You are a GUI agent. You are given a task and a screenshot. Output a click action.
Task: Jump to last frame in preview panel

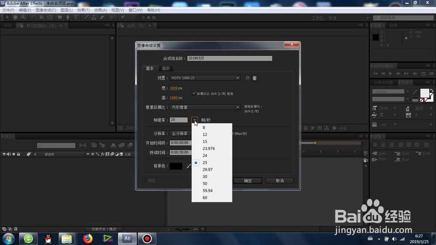coord(406,73)
